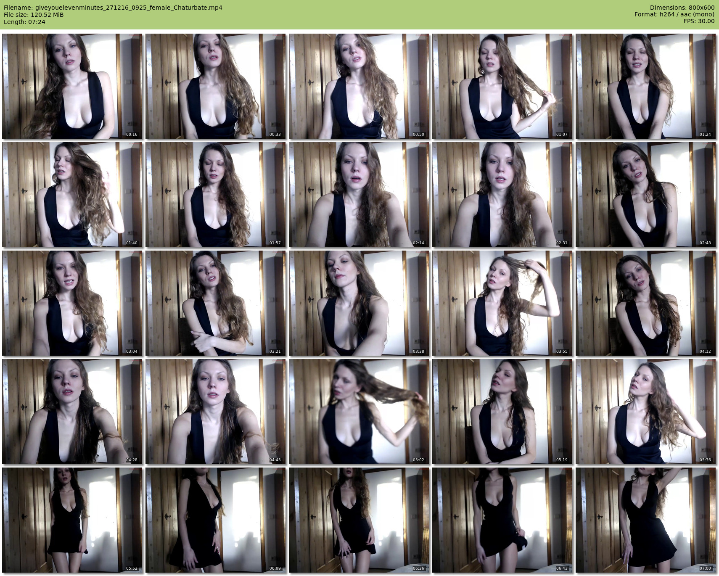Select the 01:24 preview frame
The height and width of the screenshot is (576, 719).
pos(645,86)
